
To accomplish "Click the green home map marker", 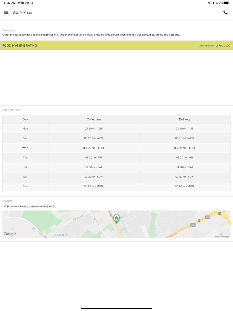I will point(116,219).
